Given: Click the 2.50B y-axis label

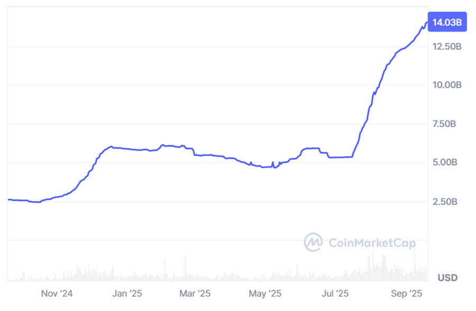Looking at the screenshot, I should pos(445,202).
